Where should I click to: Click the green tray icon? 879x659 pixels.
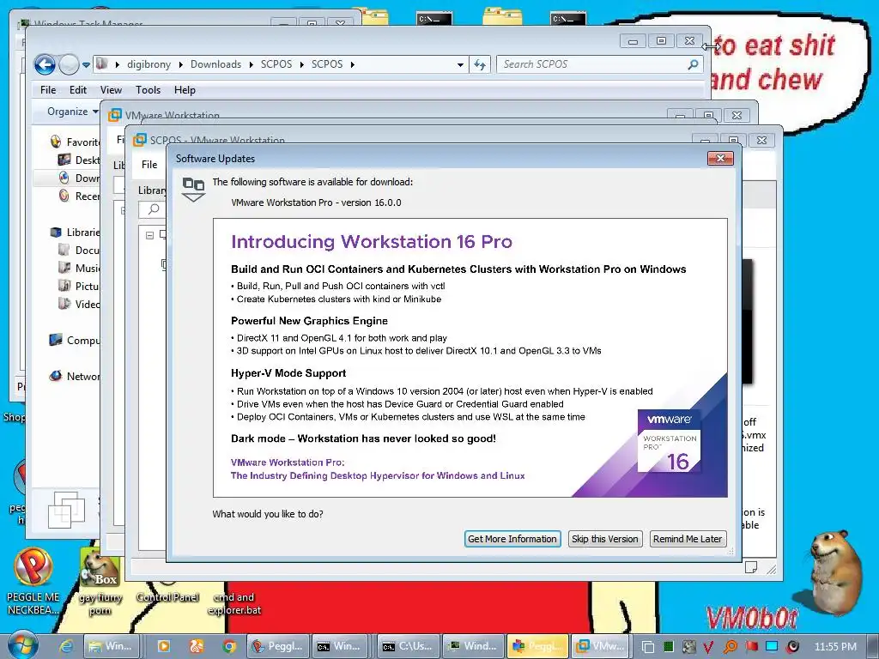click(668, 647)
